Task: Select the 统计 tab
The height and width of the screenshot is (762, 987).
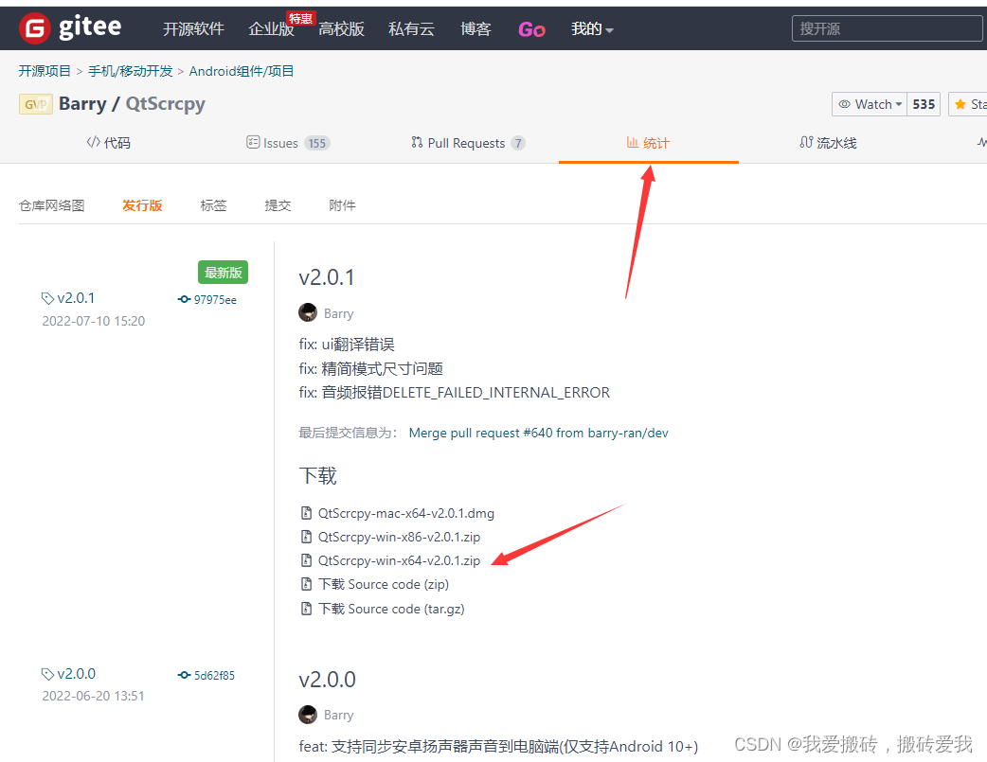Action: (648, 143)
